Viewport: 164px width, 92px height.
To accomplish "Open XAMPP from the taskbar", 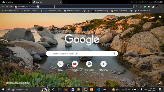I will click(92, 89).
